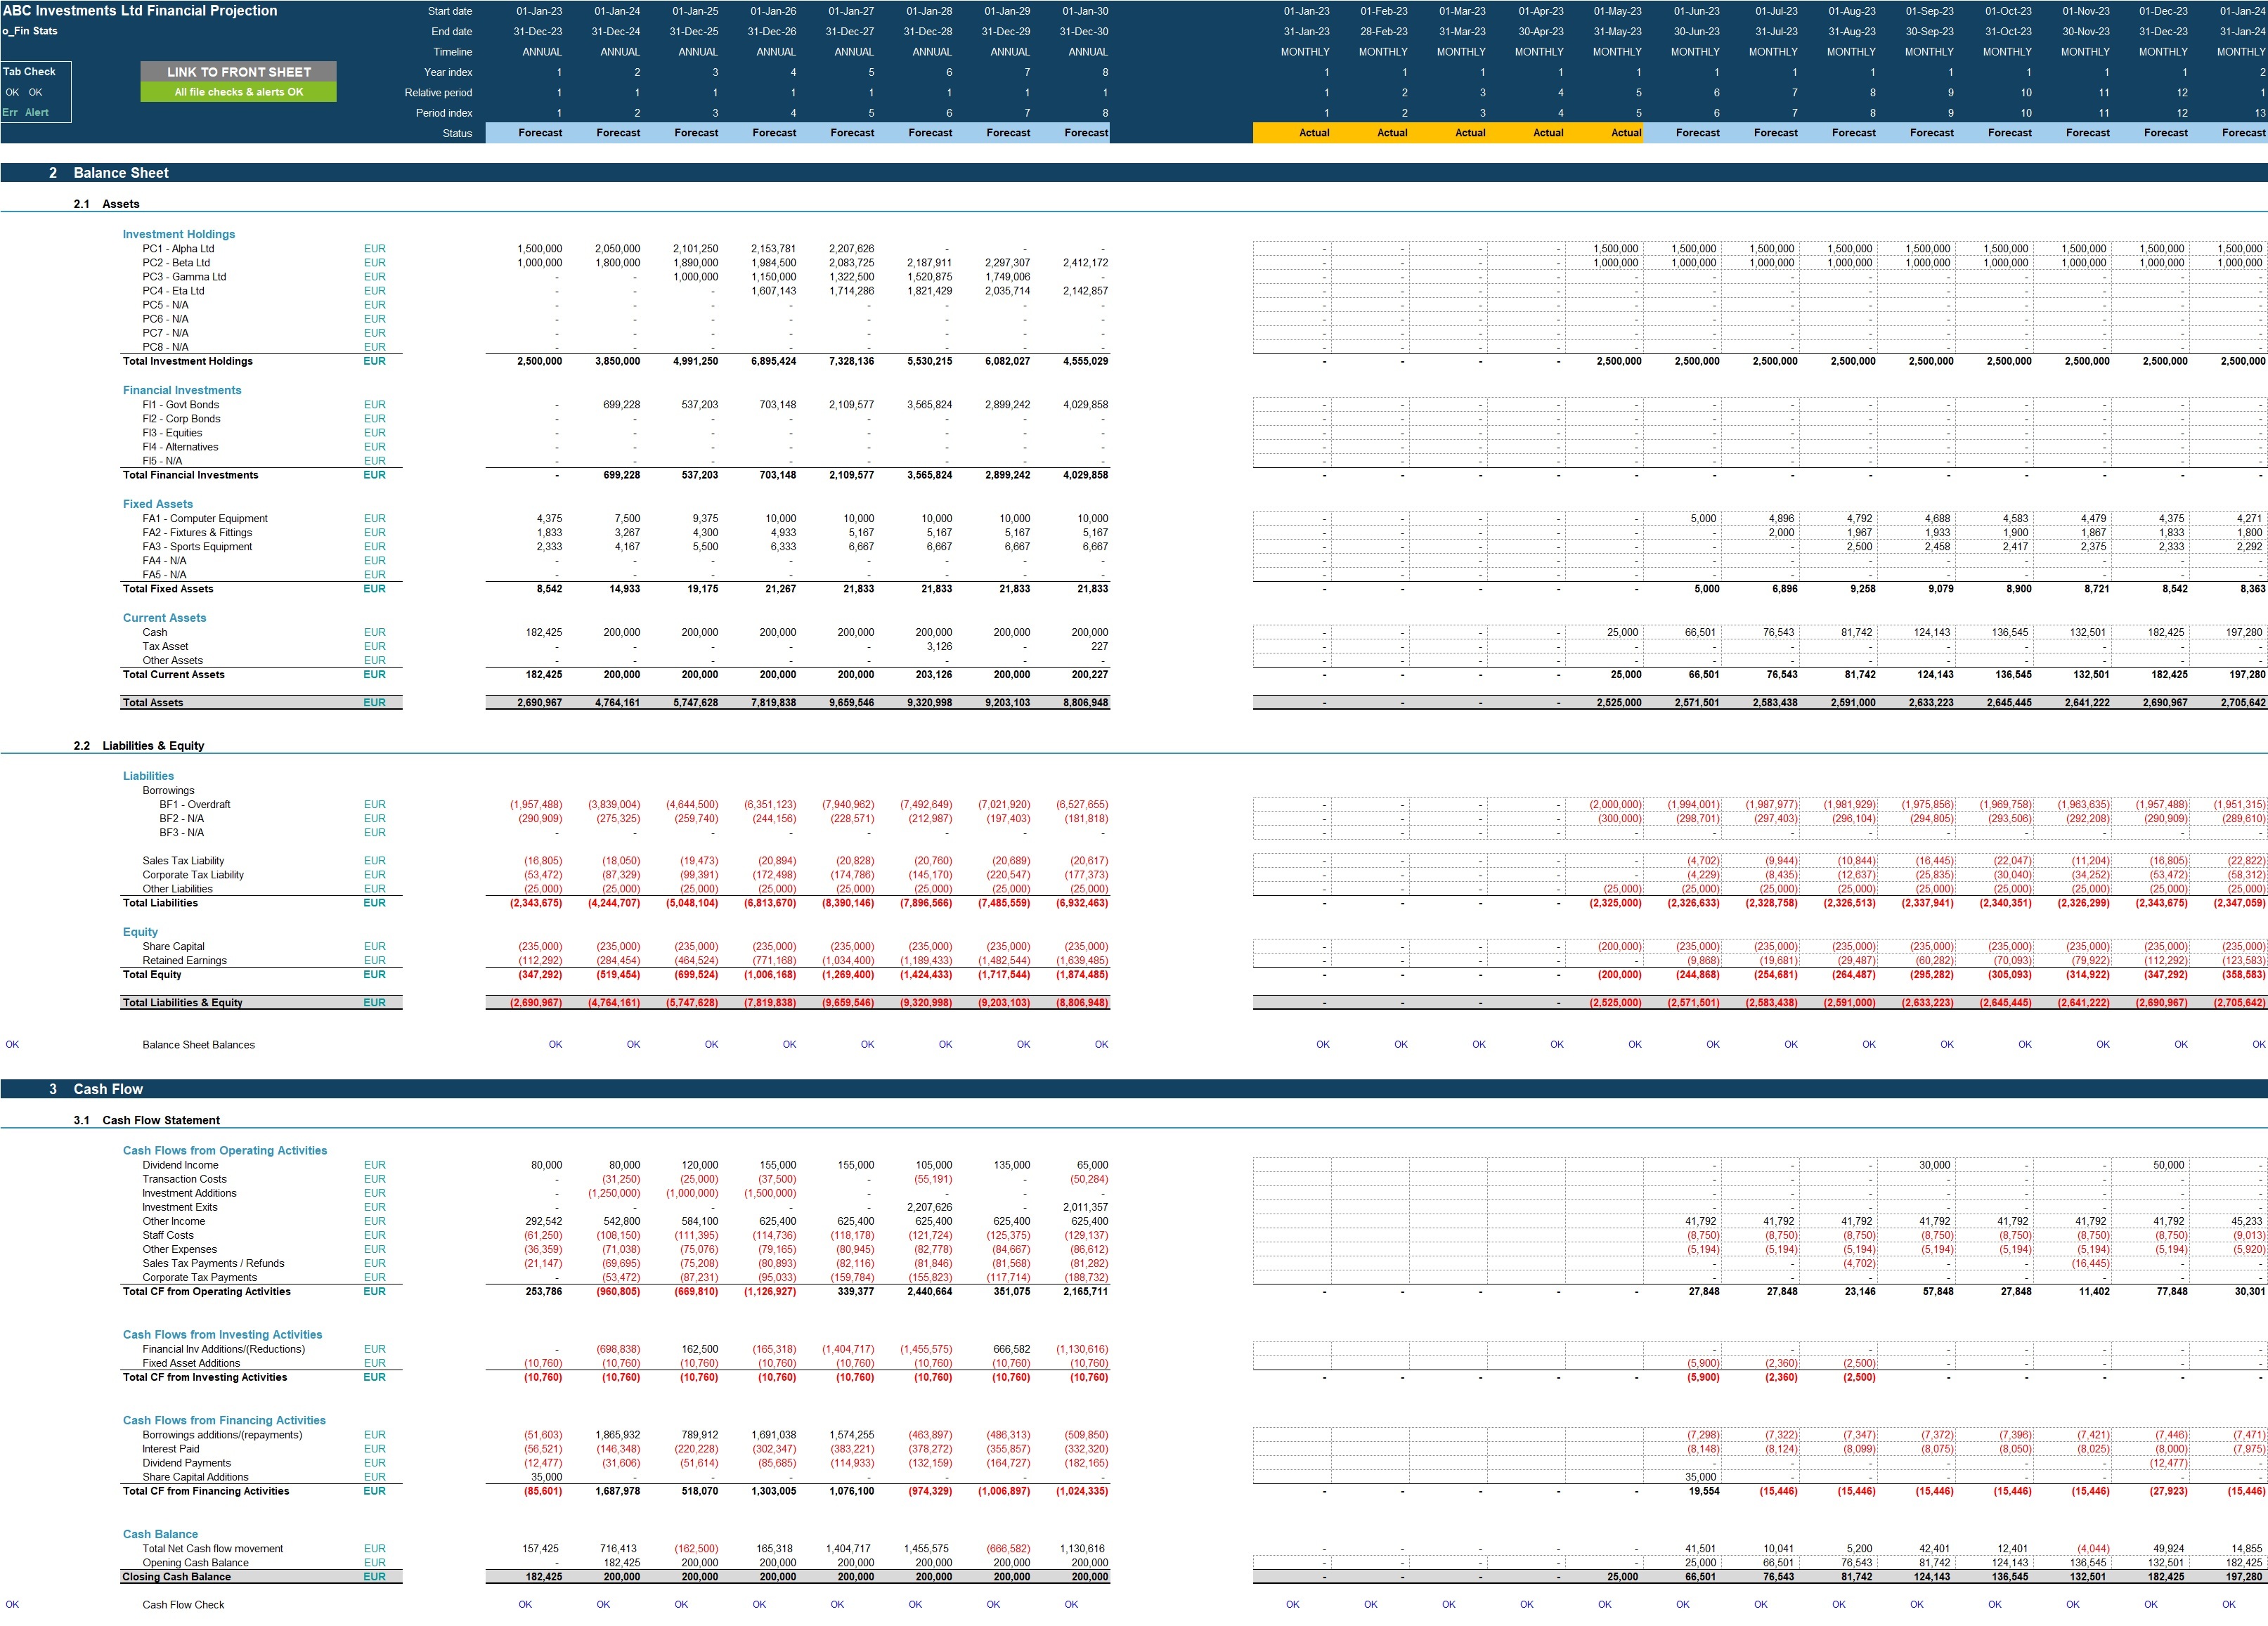Viewport: 2268px width, 1626px height.
Task: Select the '3 Cash Flow' section header
Action: pos(96,1089)
